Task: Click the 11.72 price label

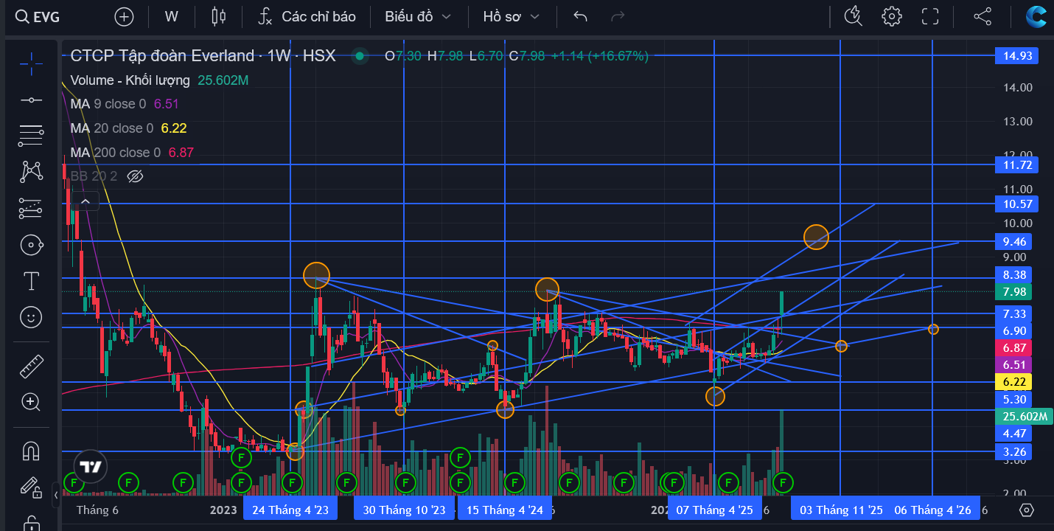Action: click(1016, 164)
